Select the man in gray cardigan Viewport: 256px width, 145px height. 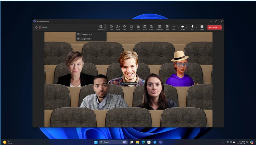(103, 92)
